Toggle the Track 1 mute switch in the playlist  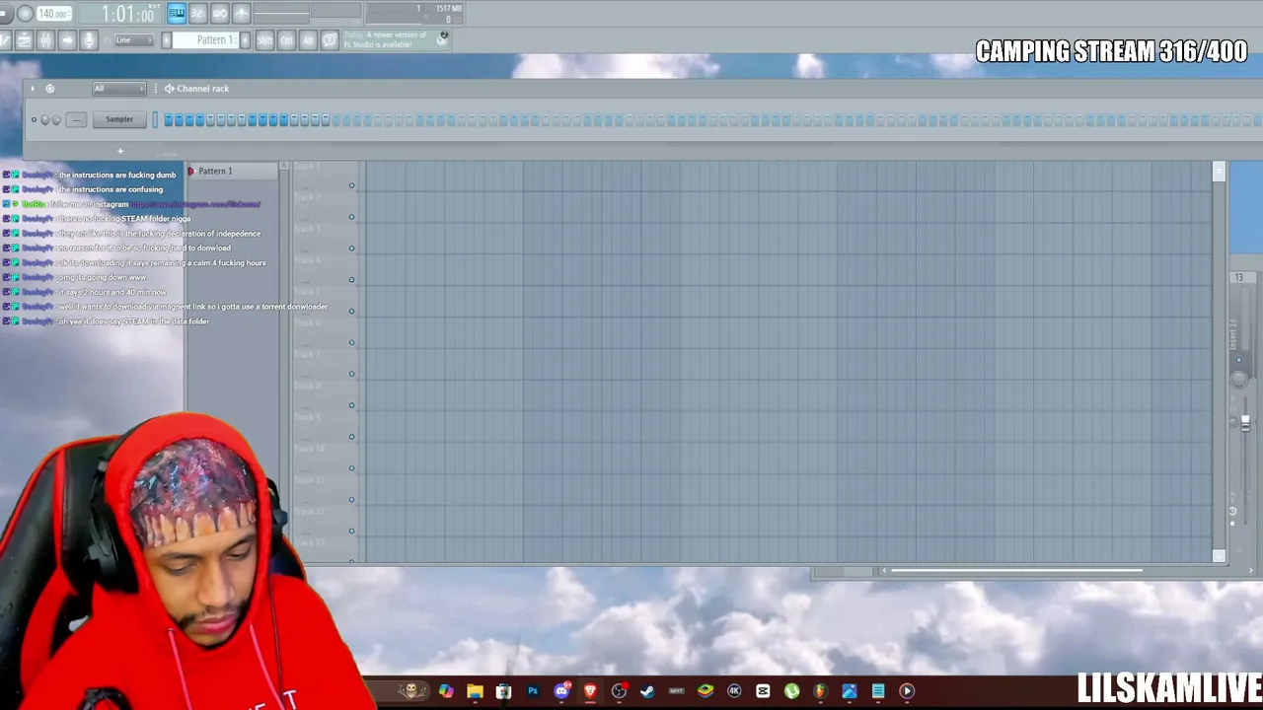(351, 185)
